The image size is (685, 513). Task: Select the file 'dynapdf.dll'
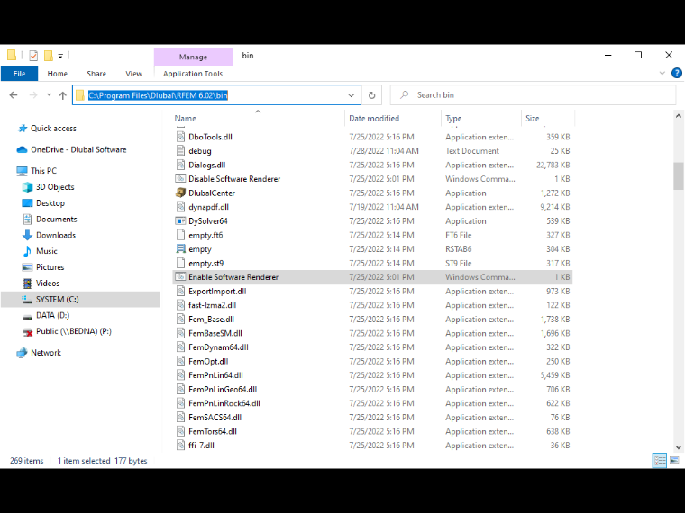pos(372,207)
